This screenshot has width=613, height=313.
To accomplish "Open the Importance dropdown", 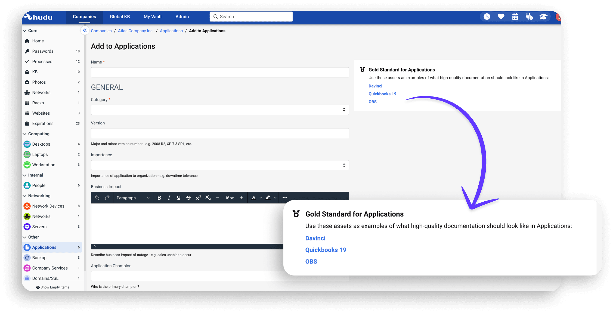I will (220, 165).
